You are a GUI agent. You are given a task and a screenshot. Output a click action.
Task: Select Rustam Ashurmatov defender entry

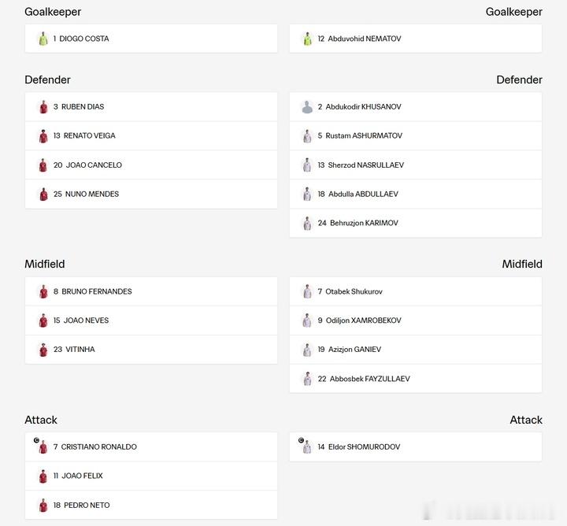pos(416,135)
